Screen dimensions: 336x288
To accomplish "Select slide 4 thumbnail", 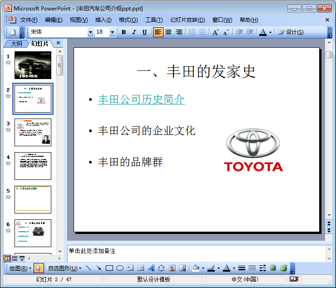I will point(33,166).
